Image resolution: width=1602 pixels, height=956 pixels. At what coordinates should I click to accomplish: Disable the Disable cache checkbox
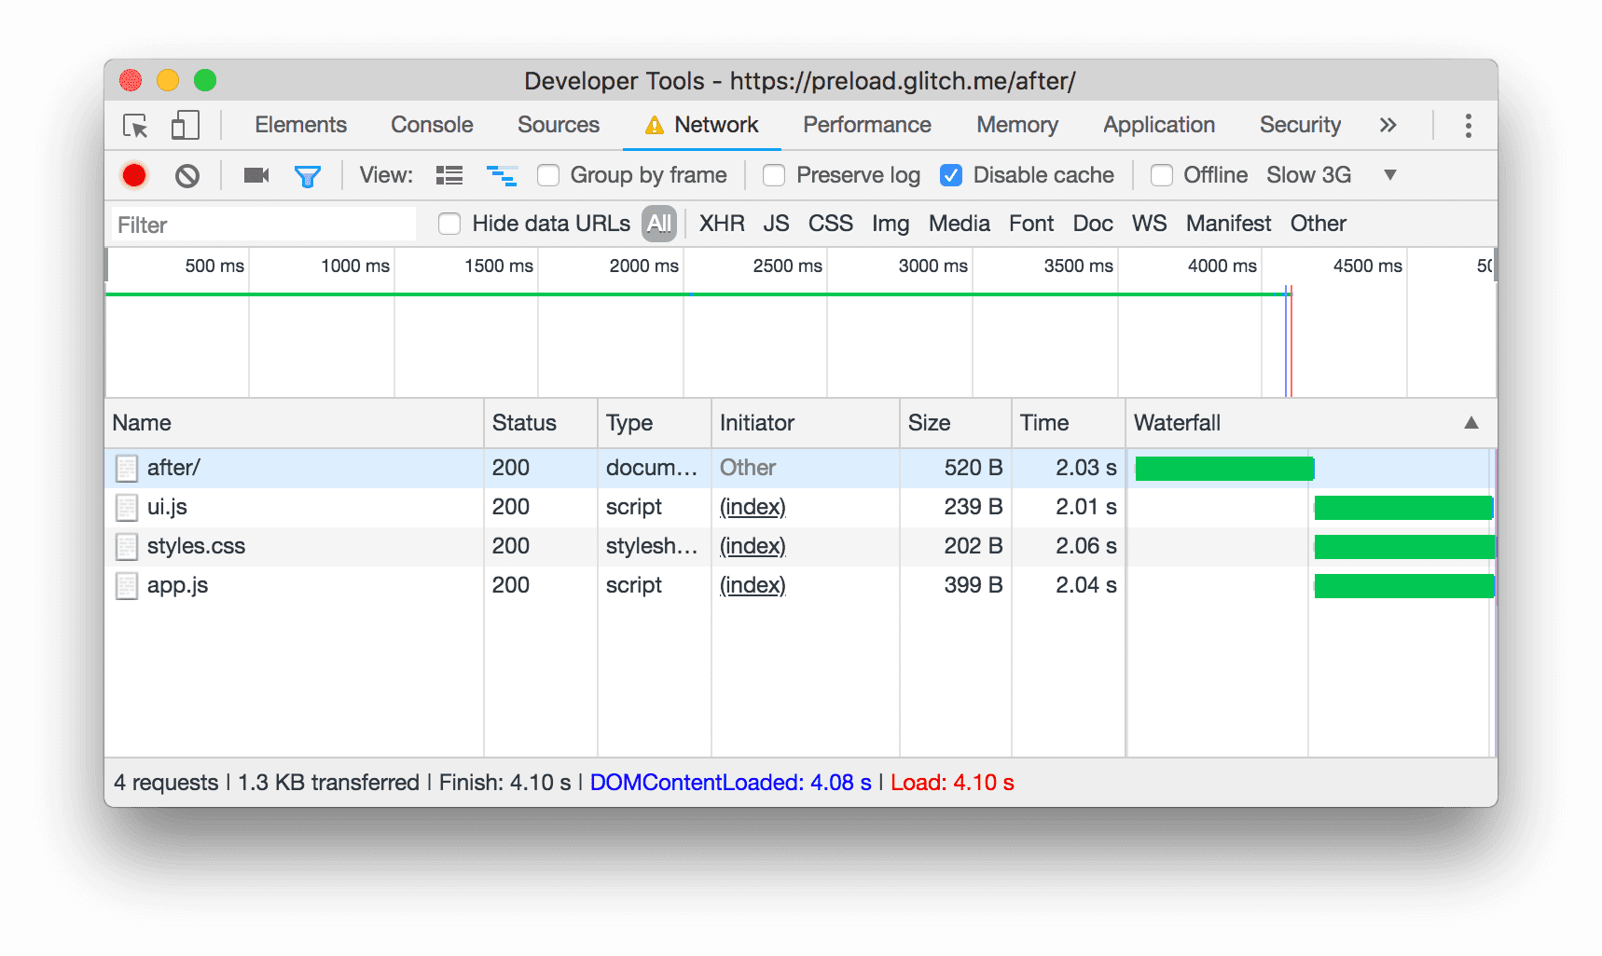(950, 175)
